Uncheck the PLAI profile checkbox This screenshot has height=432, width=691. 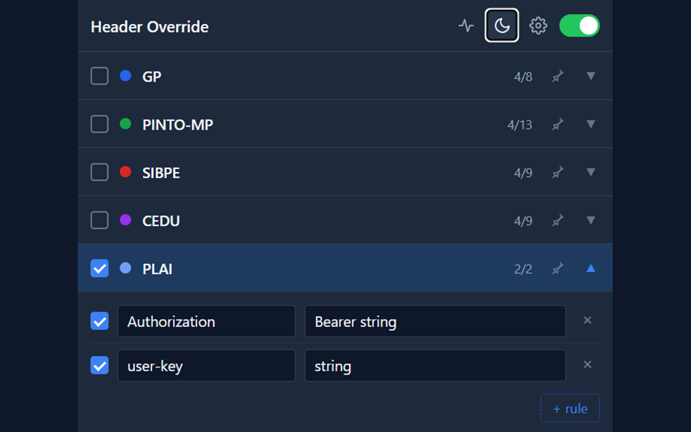(x=99, y=268)
